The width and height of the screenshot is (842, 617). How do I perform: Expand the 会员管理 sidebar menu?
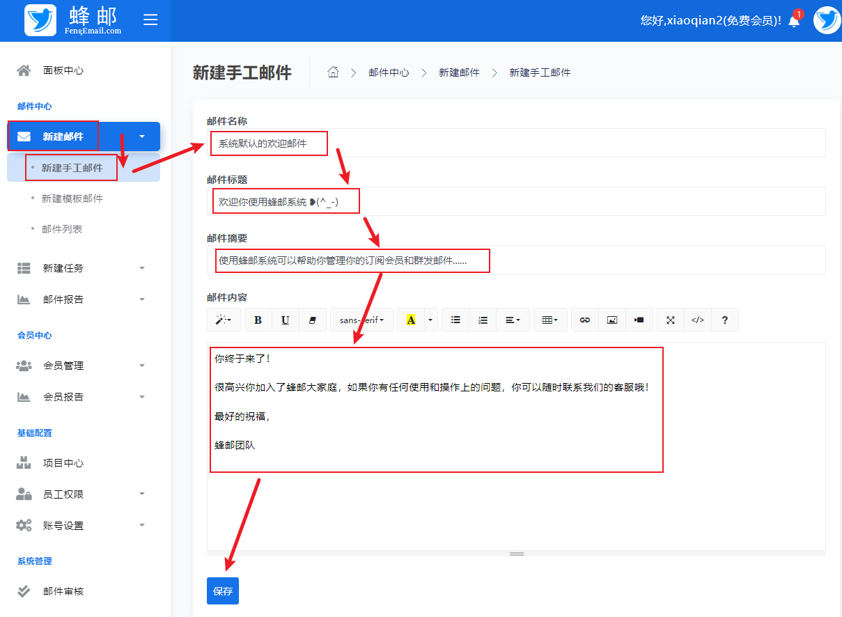click(84, 366)
